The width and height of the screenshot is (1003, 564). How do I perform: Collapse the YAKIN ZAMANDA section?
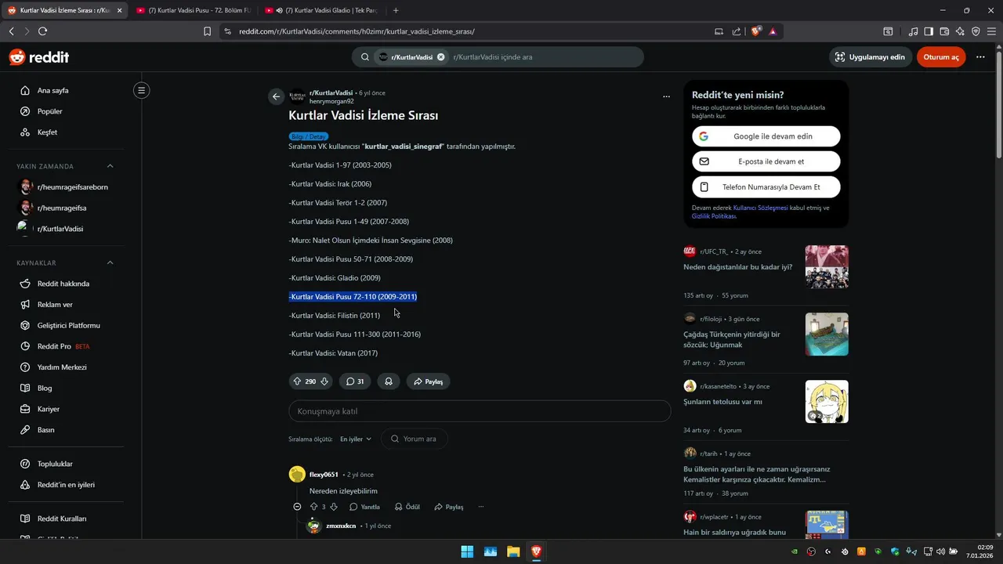[110, 166]
